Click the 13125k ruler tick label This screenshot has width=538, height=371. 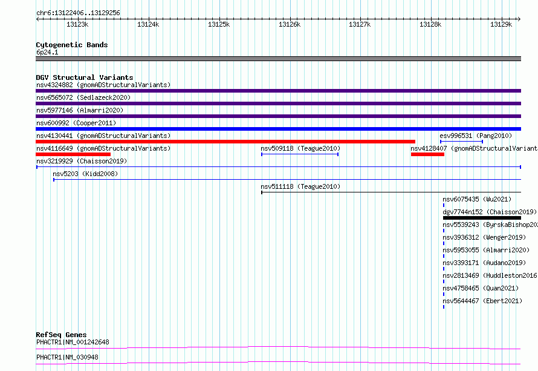219,24
